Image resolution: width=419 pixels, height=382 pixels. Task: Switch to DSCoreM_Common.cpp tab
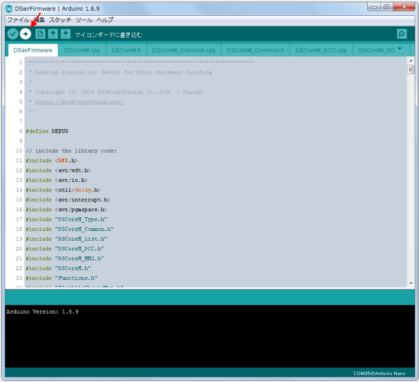click(184, 50)
